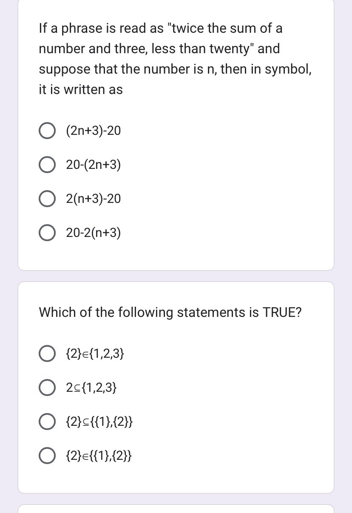Image resolution: width=352 pixels, height=513 pixels.
Task: Pick the answer 2(n+3)-20
Action: (47, 198)
